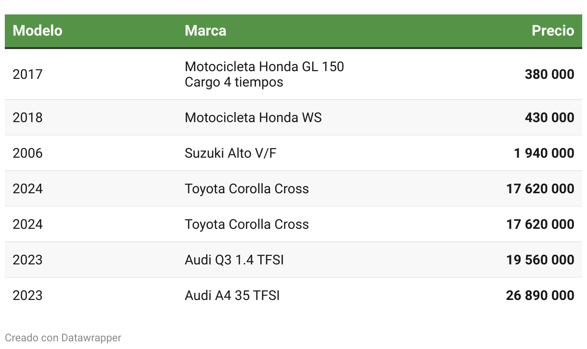Click Motocicleta Honda GL 150 Cargo entry

pos(264,75)
